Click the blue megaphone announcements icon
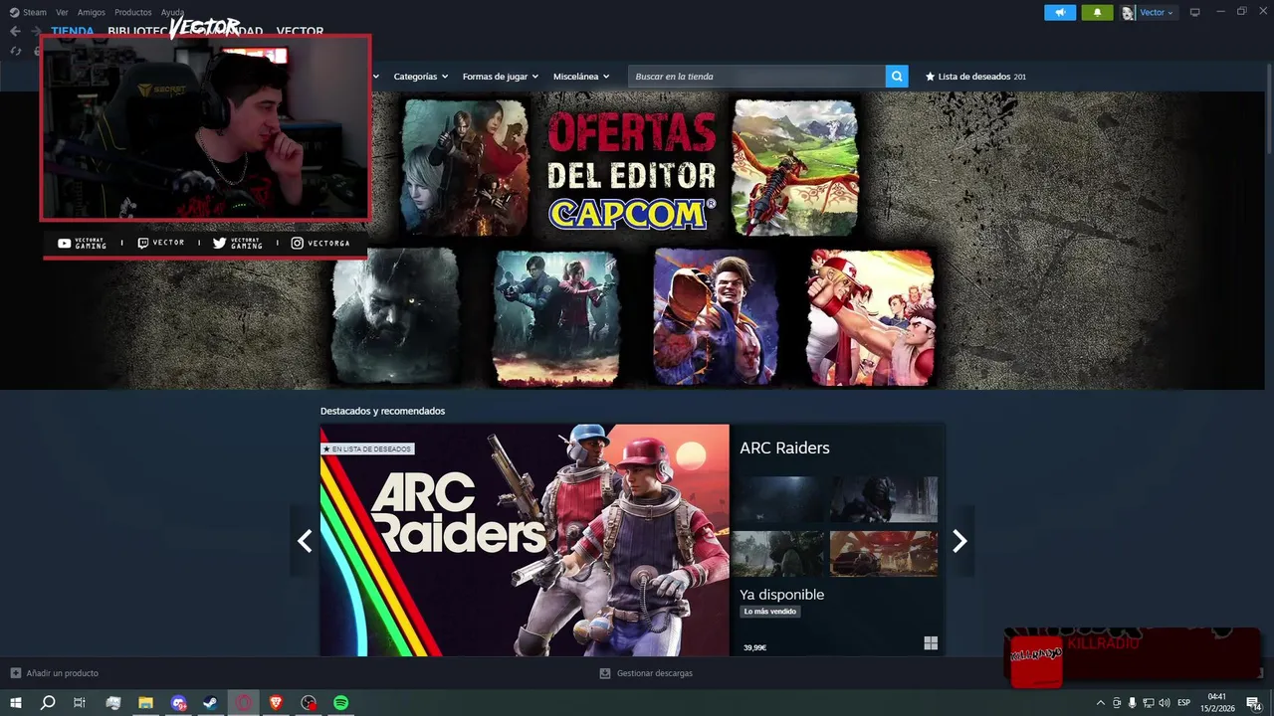 pyautogui.click(x=1060, y=12)
